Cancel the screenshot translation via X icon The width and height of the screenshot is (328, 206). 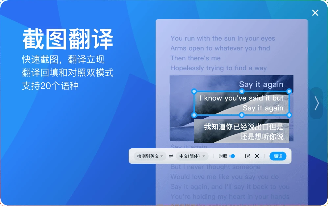click(x=257, y=156)
